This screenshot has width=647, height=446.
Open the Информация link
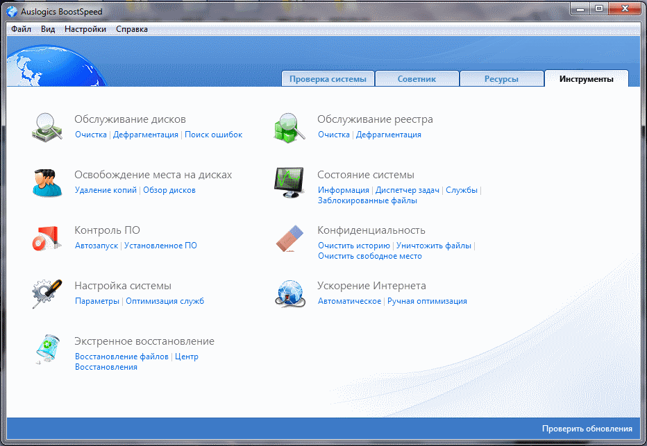[344, 190]
